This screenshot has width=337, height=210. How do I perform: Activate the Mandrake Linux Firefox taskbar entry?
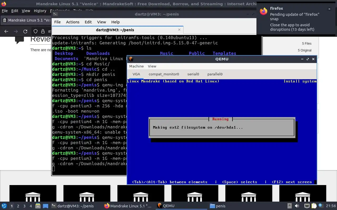tap(128, 206)
